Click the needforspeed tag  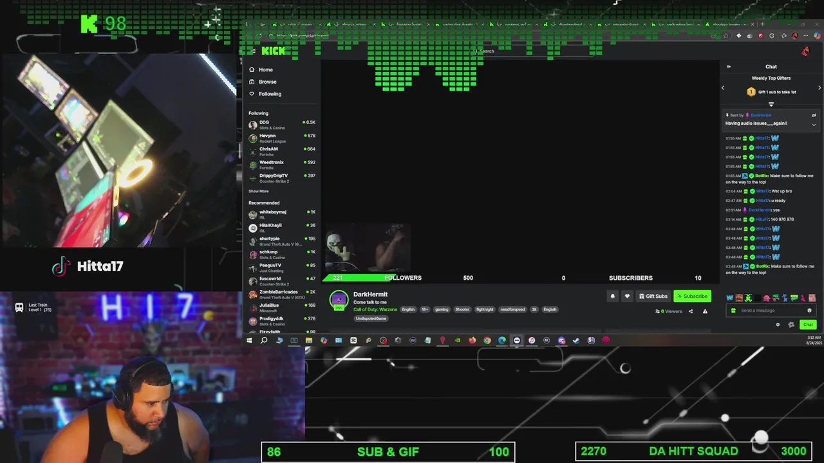click(x=512, y=309)
